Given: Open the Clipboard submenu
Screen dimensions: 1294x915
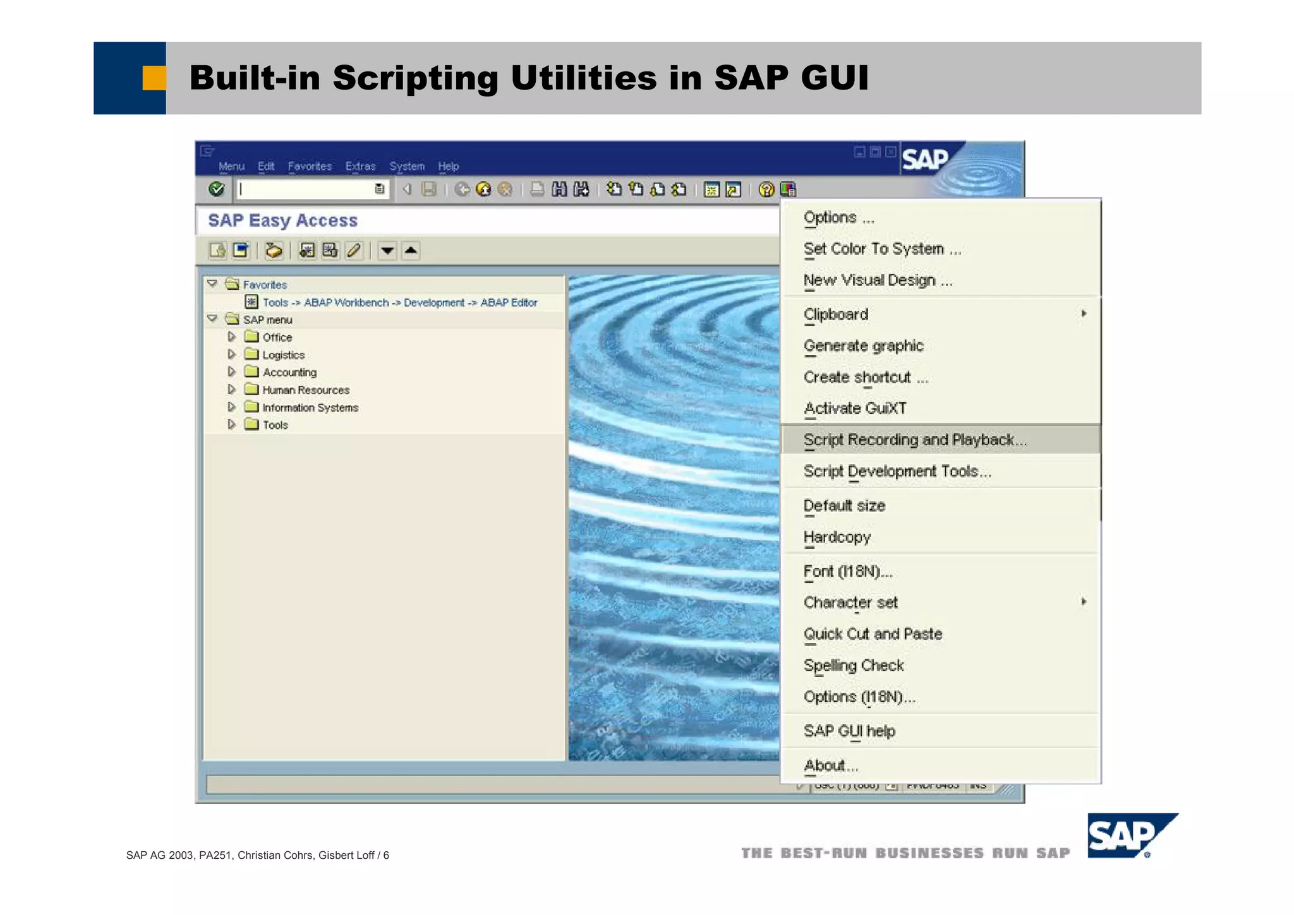Looking at the screenshot, I should 941,314.
